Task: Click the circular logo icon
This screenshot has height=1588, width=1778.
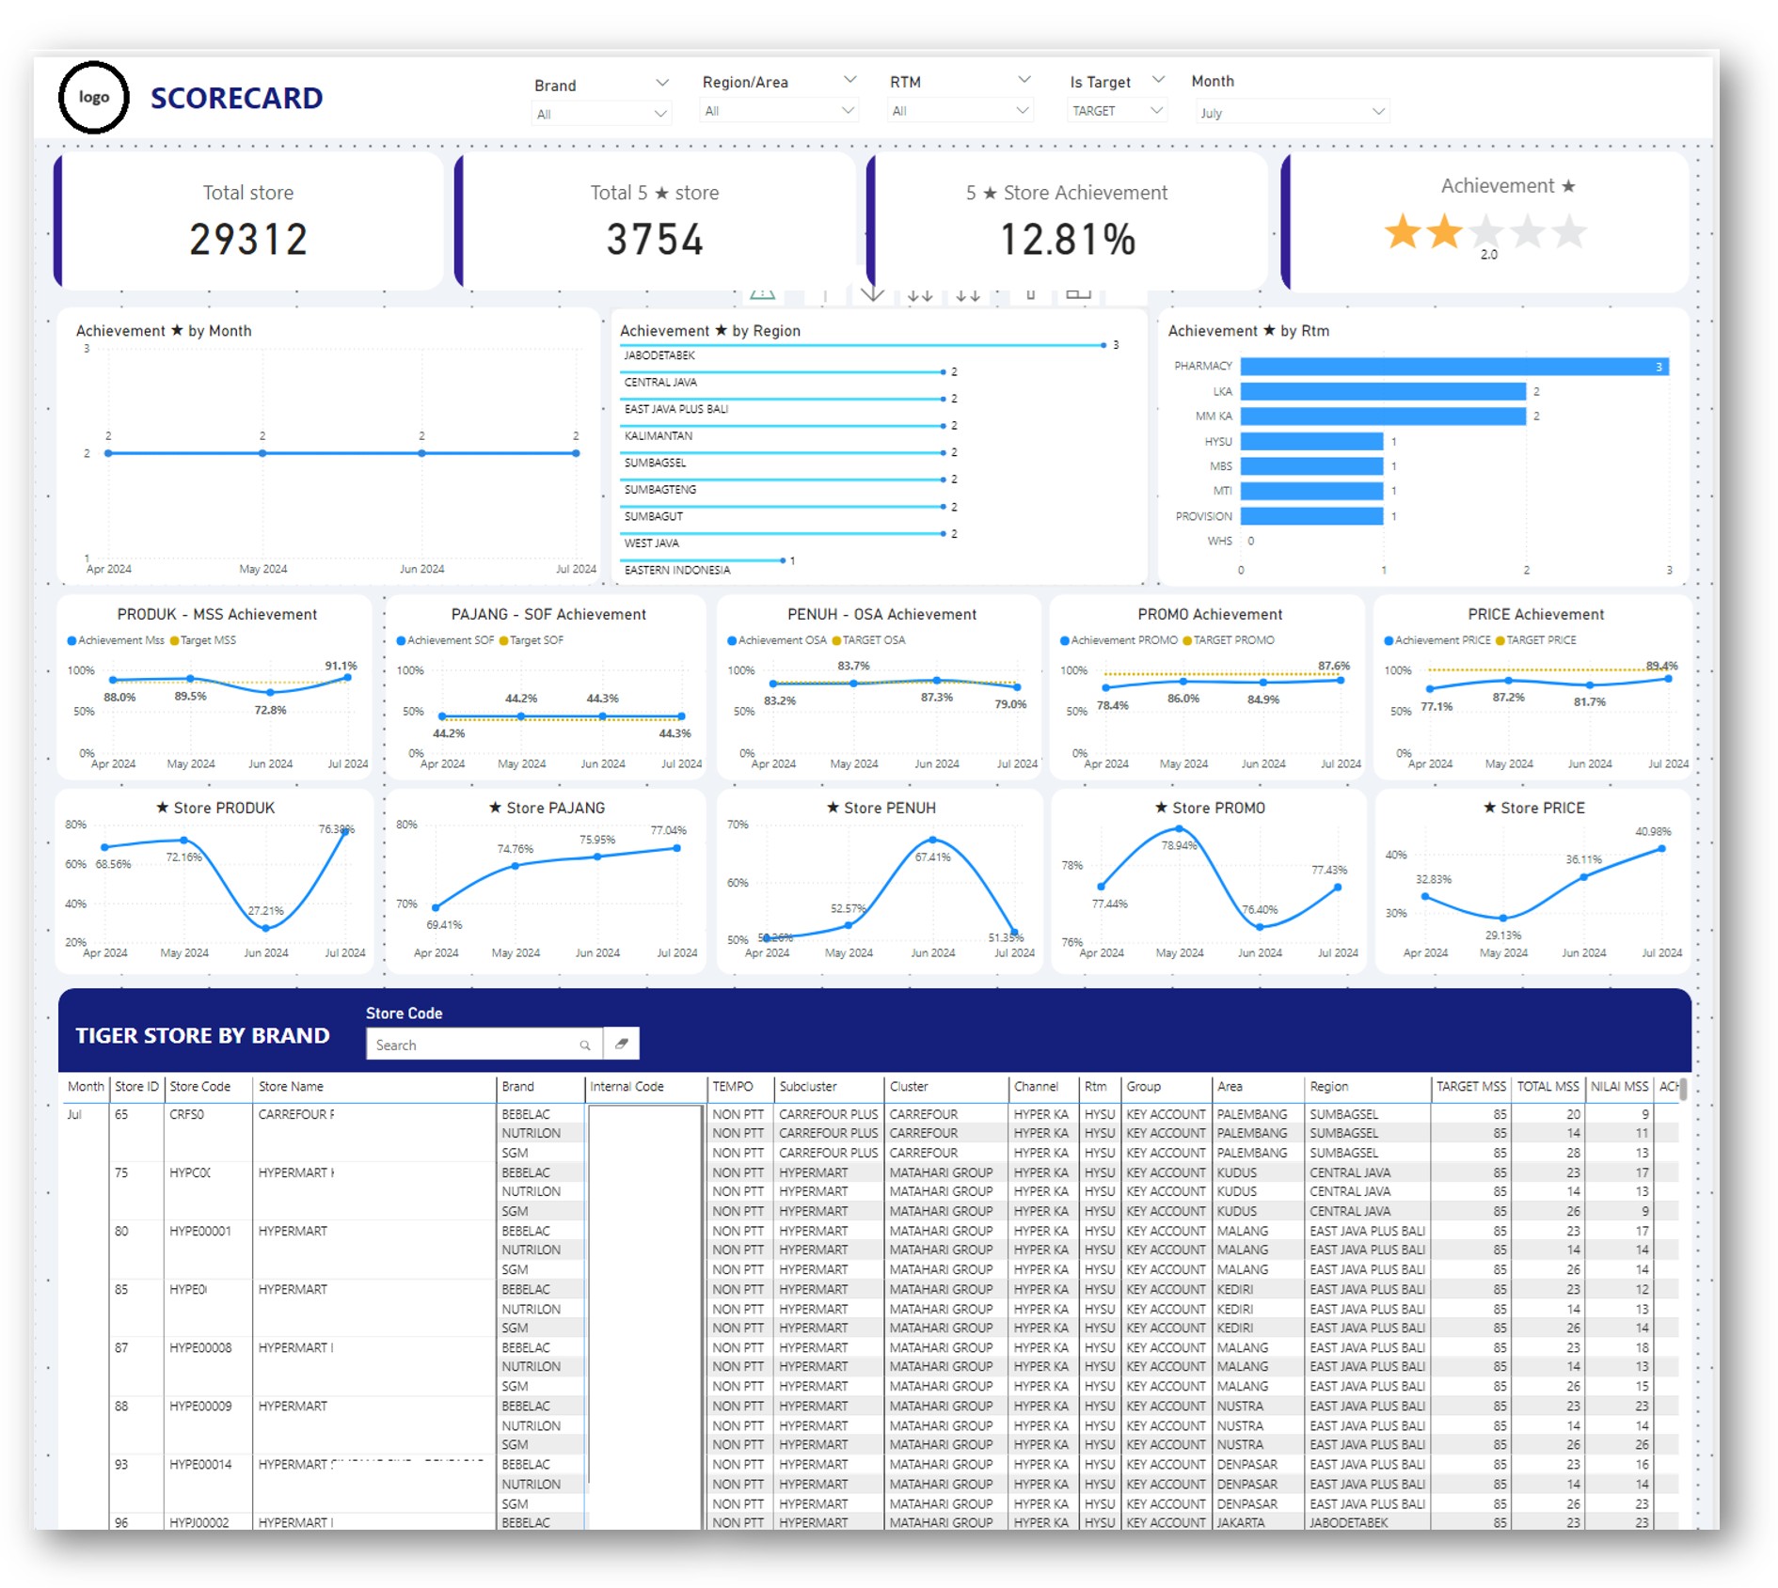Action: click(93, 98)
